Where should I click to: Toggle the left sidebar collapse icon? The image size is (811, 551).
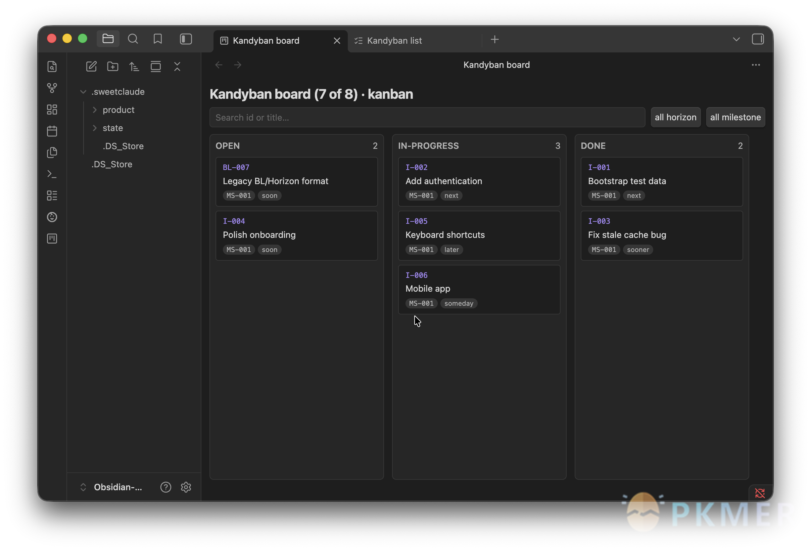[186, 39]
